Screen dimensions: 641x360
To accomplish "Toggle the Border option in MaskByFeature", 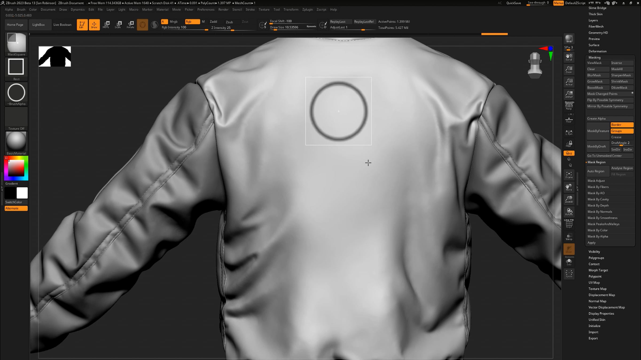I will (x=622, y=125).
